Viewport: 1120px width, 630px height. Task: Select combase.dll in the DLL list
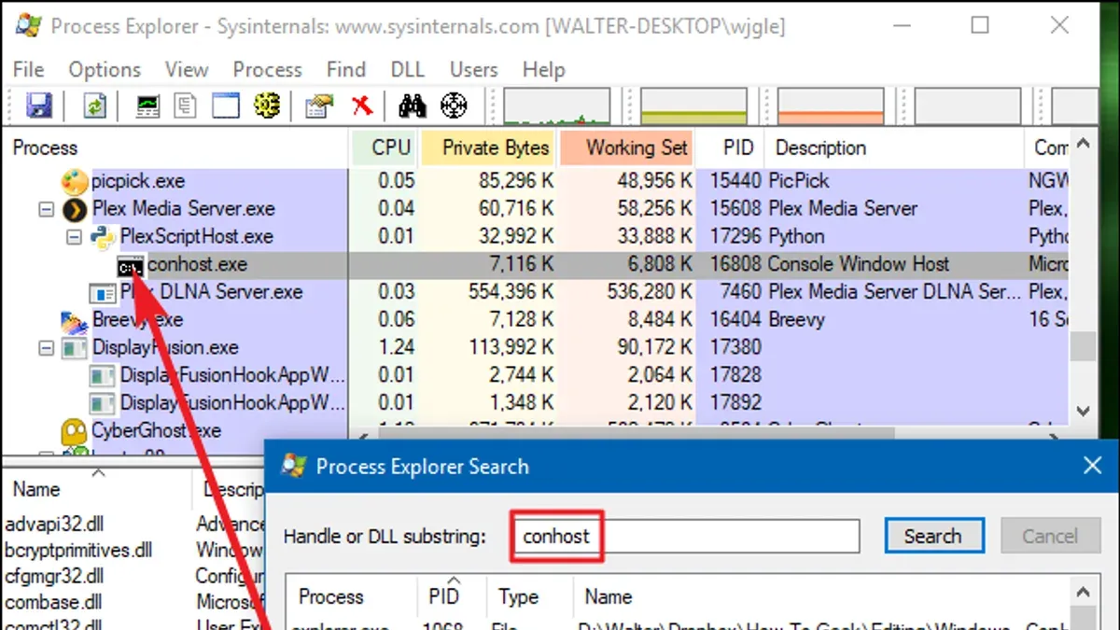coord(51,602)
